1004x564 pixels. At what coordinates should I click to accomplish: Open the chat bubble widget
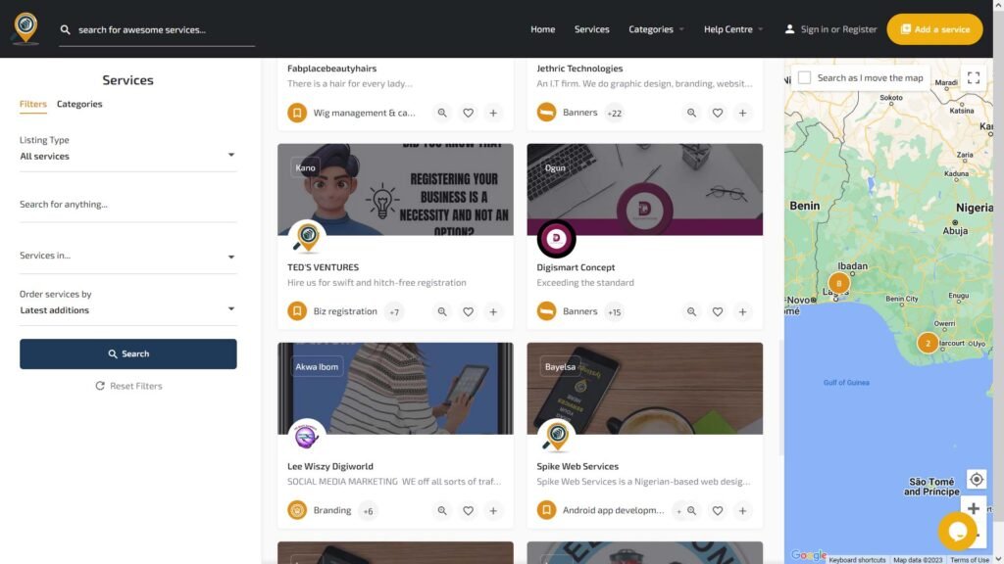point(958,531)
